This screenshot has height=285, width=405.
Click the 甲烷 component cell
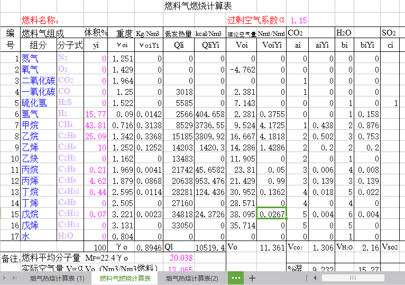39,125
